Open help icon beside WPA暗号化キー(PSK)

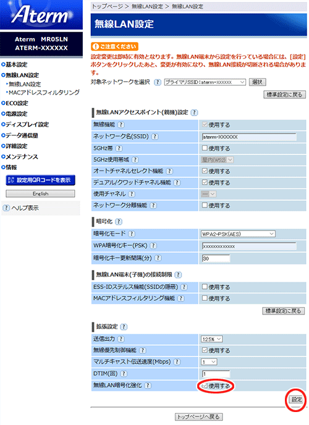pos(153,246)
